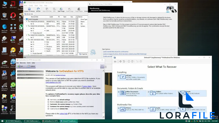Click Create Image icon in R-Studio

tap(70, 9)
